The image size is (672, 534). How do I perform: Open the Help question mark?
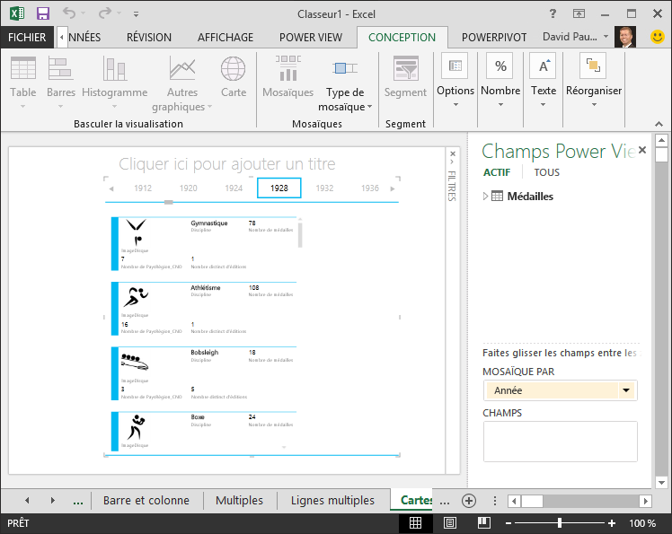553,13
